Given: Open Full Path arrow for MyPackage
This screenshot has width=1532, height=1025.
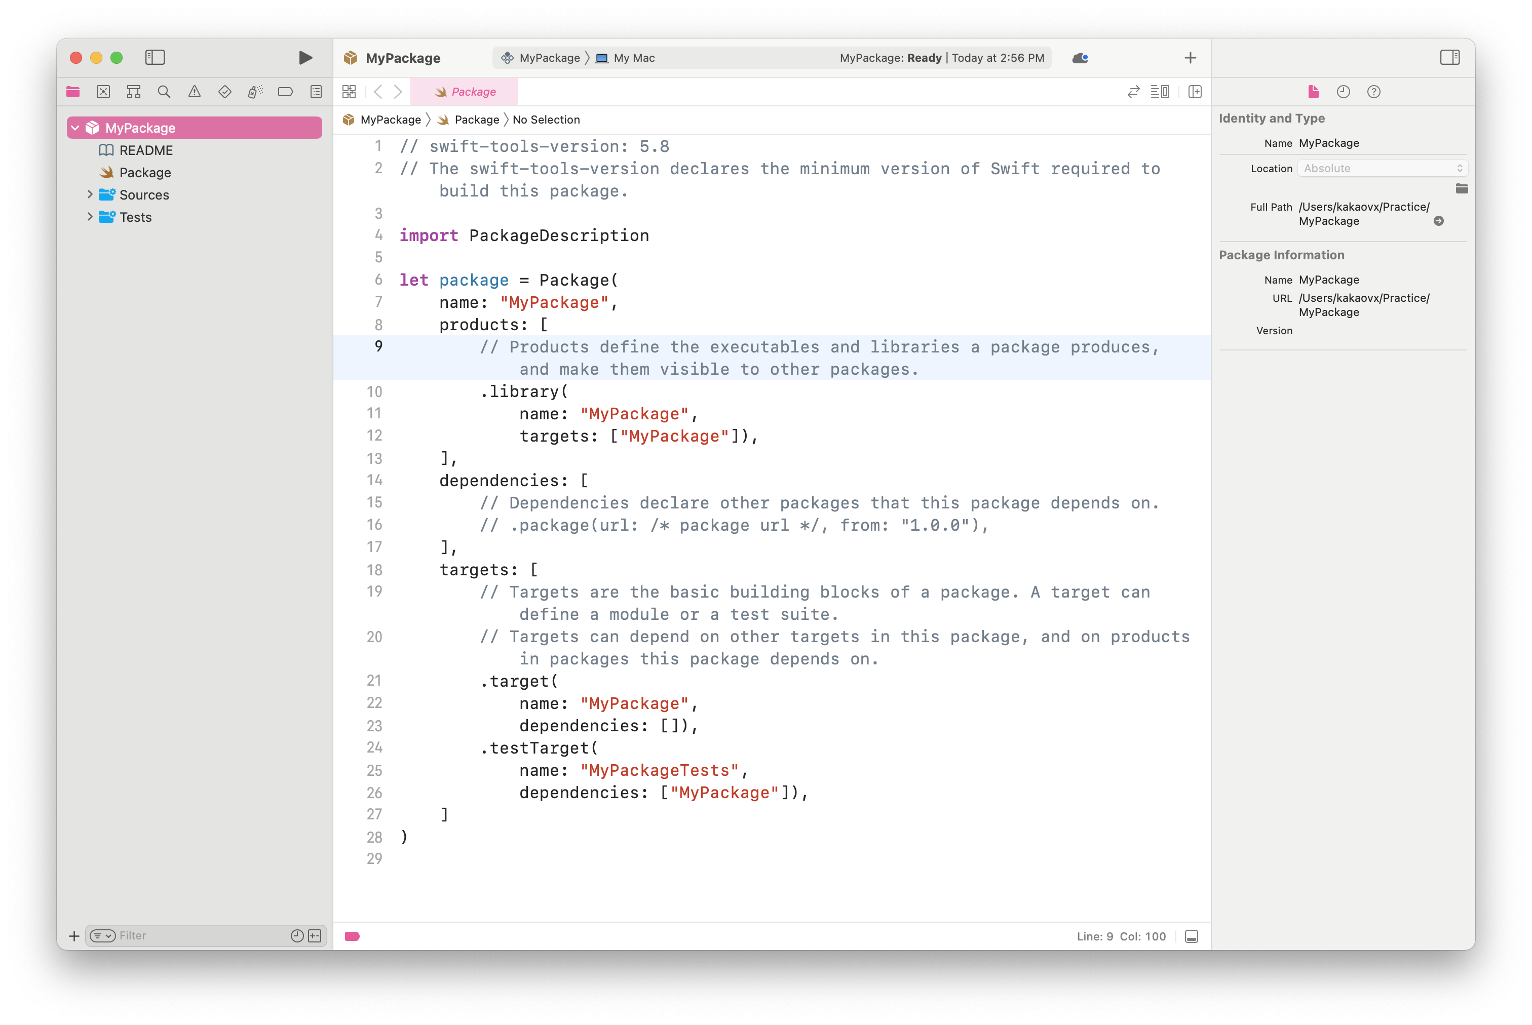Looking at the screenshot, I should (1438, 221).
